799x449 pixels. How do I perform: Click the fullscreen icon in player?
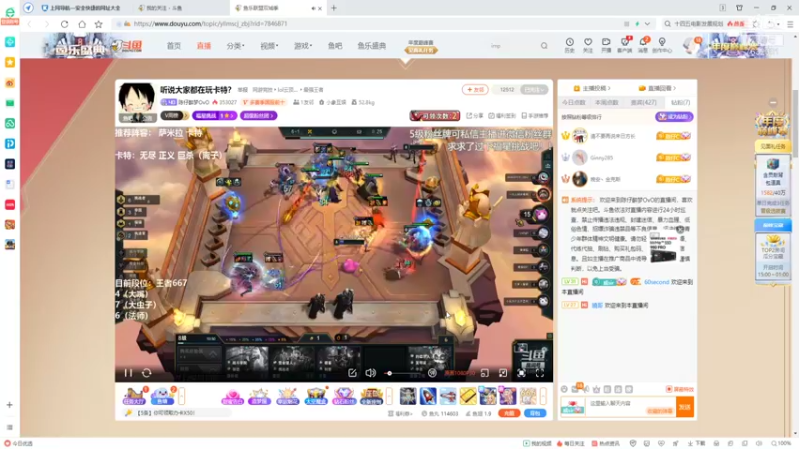pyautogui.click(x=540, y=373)
